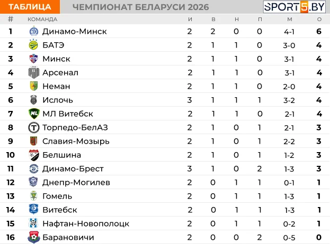Click the КОМАНДА column header

42,19
